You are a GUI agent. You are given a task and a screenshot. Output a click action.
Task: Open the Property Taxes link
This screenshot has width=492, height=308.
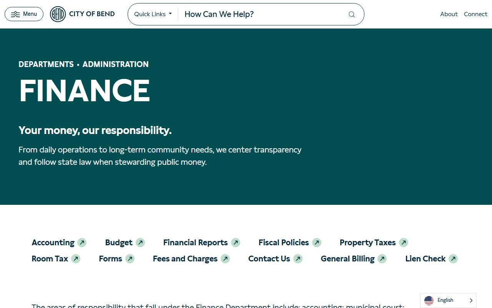tap(367, 243)
